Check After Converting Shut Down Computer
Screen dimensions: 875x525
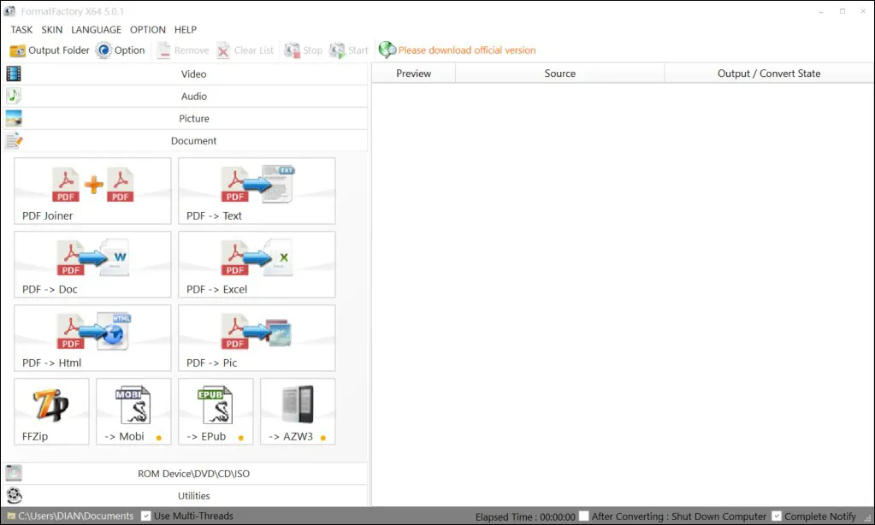[584, 516]
